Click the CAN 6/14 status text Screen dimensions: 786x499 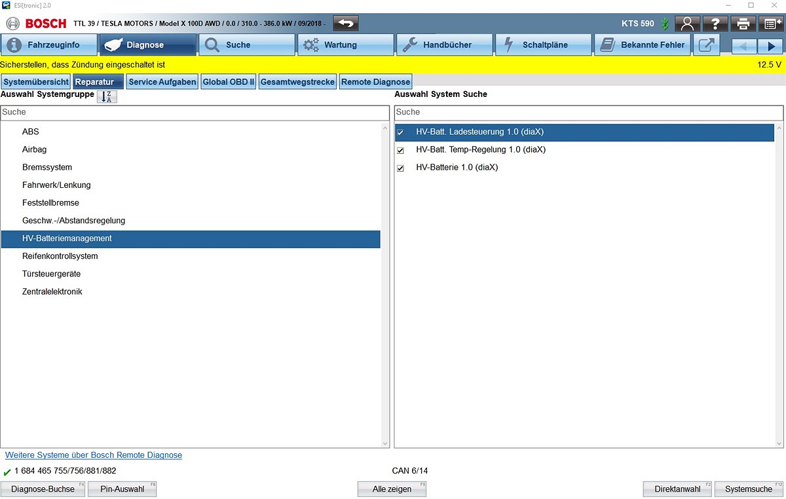click(410, 471)
